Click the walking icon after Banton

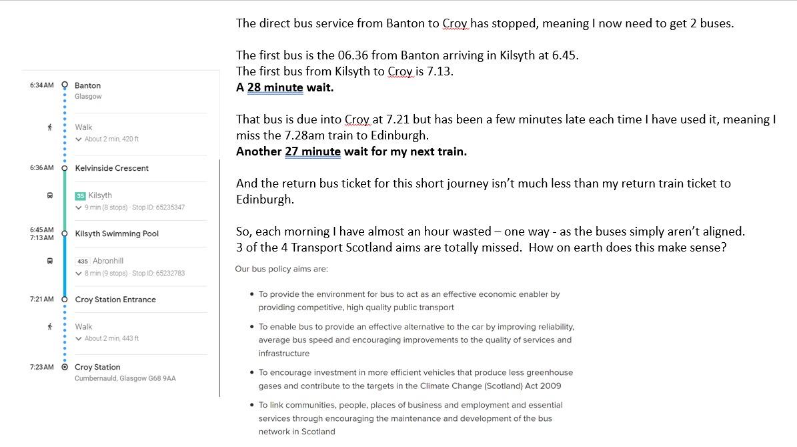click(x=50, y=127)
